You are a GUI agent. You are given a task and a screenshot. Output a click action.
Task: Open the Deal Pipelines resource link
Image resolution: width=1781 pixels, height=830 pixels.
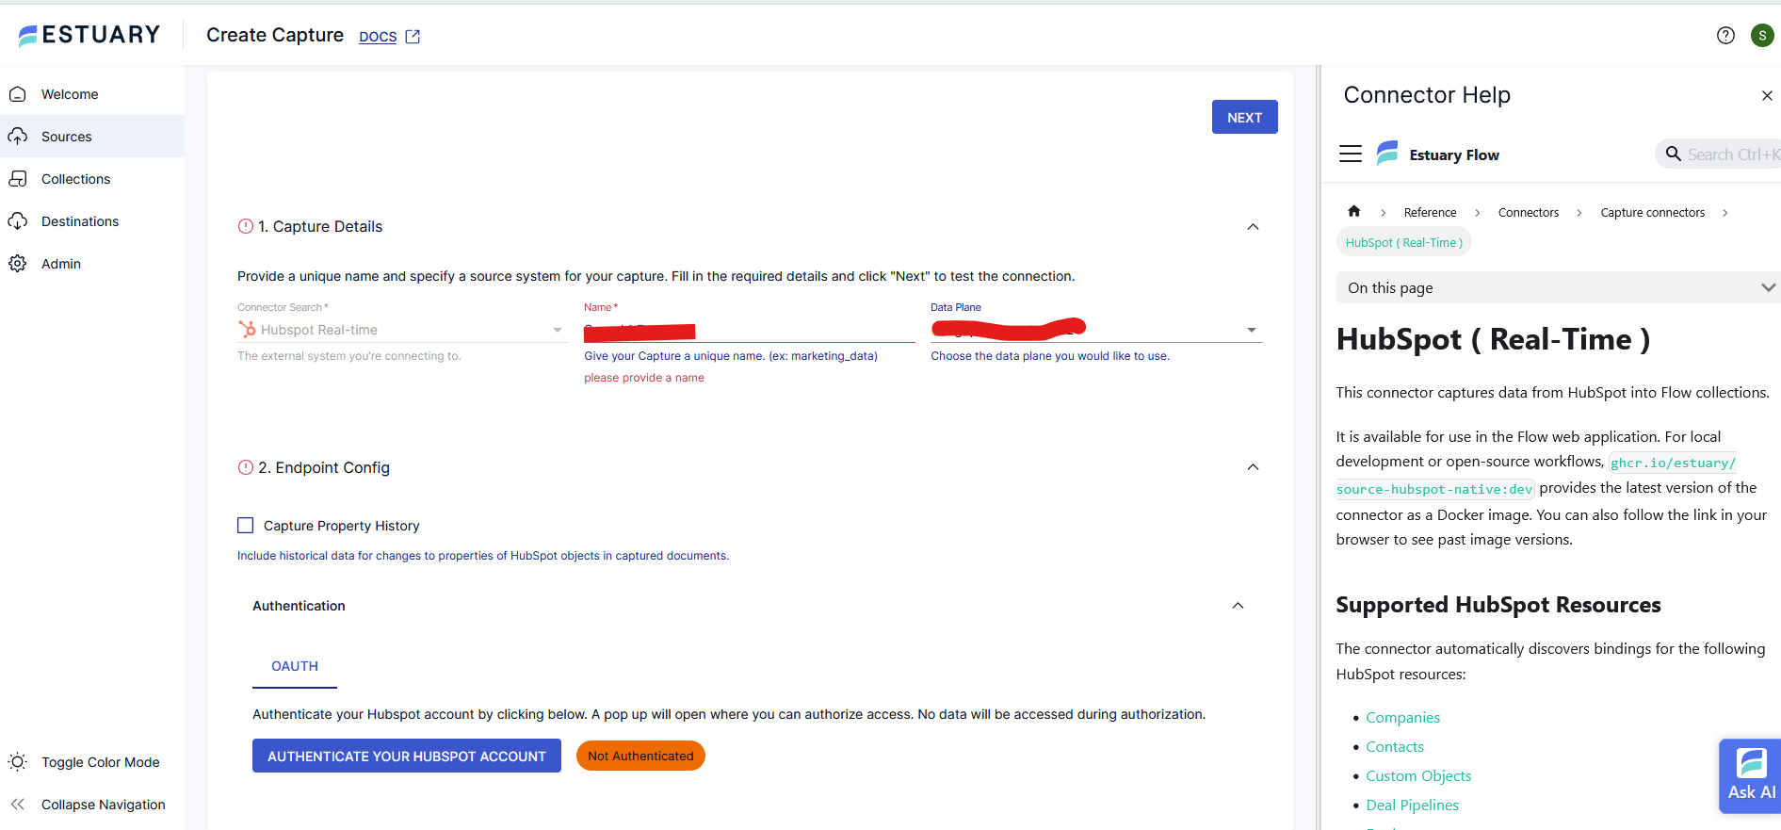1412,806
